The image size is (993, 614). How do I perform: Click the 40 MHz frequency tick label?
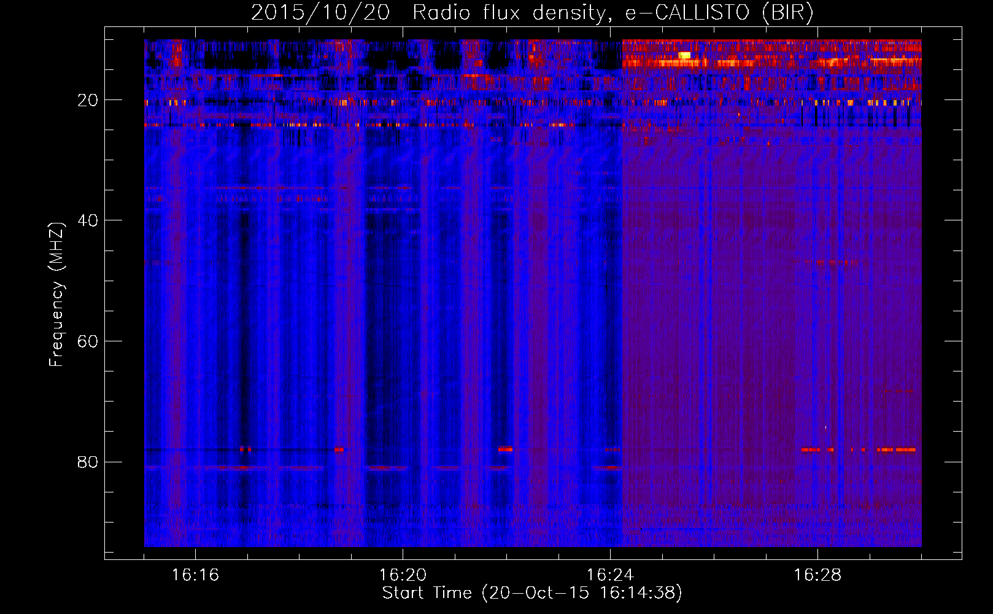pos(88,220)
